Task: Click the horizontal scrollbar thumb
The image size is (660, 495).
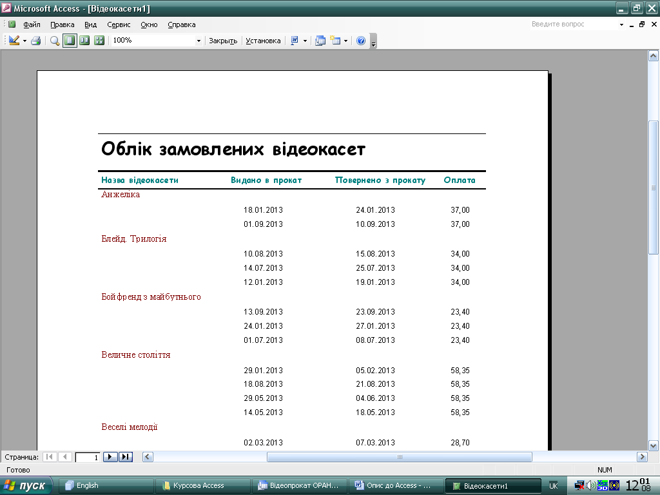Action: coord(400,457)
